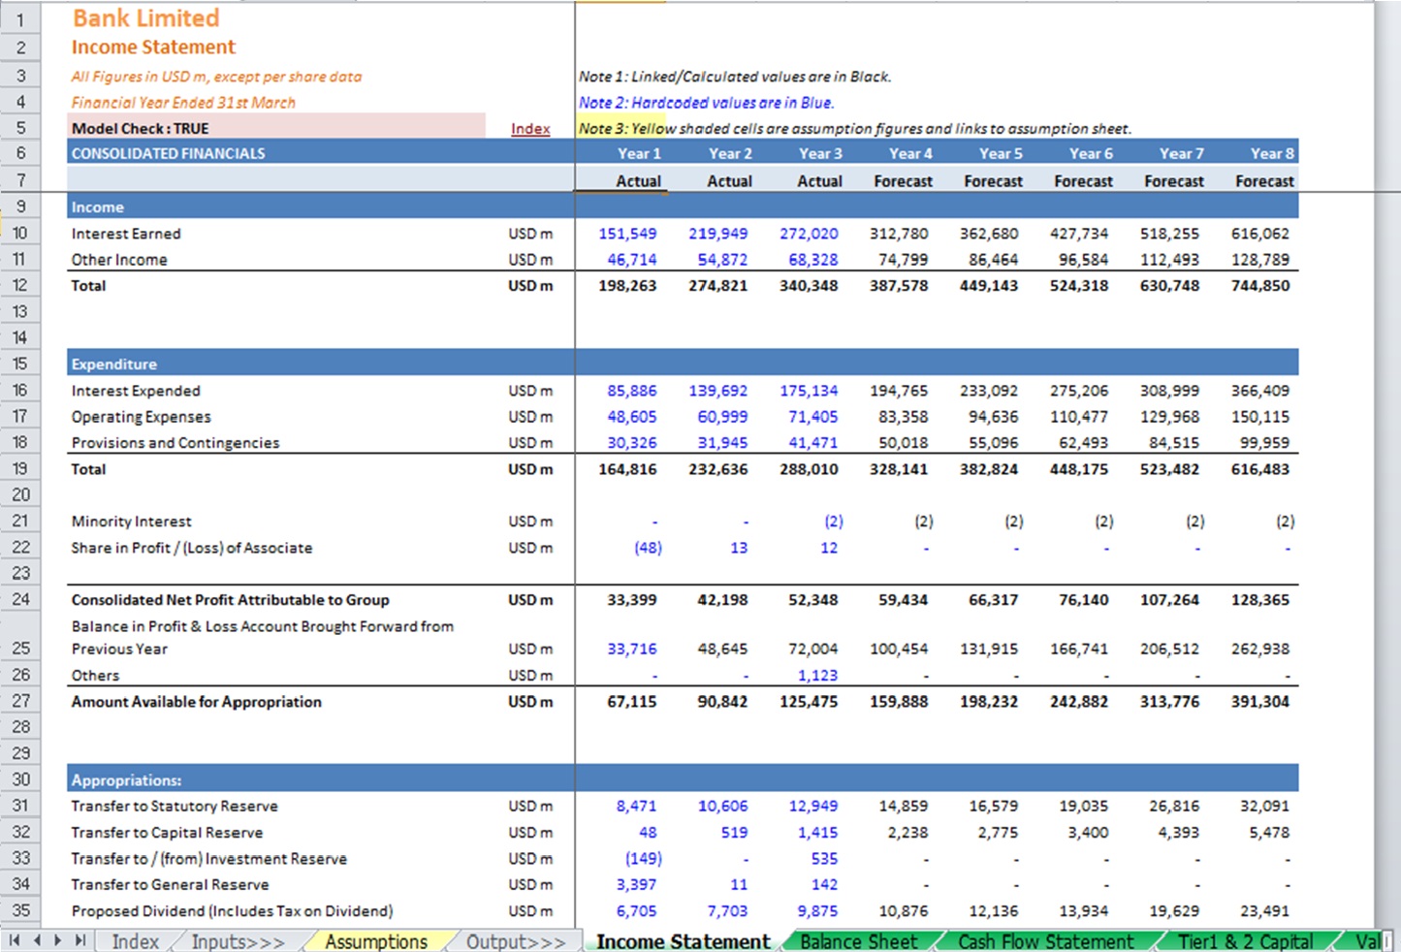Switch to the Assumptions sheet tab

point(376,941)
